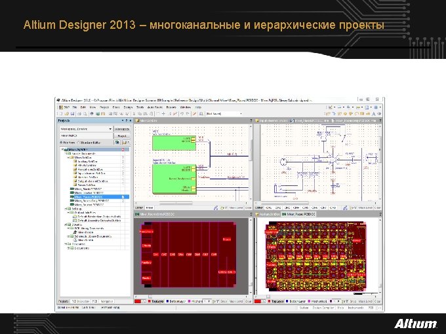Collapse Schematic Library Documents node
The image size is (446, 334).
click(69, 236)
